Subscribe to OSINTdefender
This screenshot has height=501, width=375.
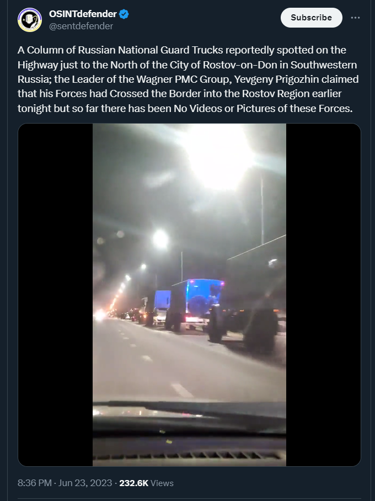[311, 18]
